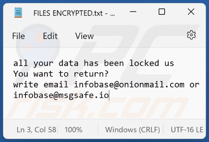Click the 100% zoom level in status bar

point(74,130)
